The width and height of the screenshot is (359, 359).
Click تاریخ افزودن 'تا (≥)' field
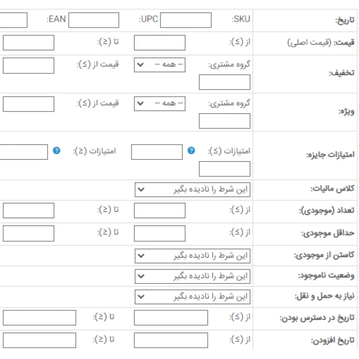39,340
